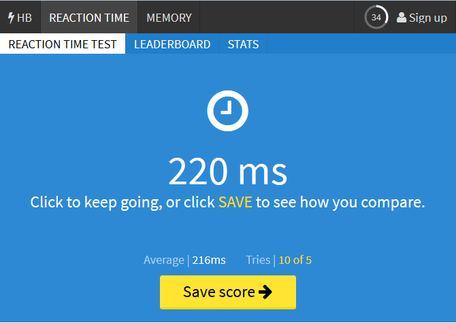Click the arrow icon on Save score button
This screenshot has height=323, width=456.
265,292
